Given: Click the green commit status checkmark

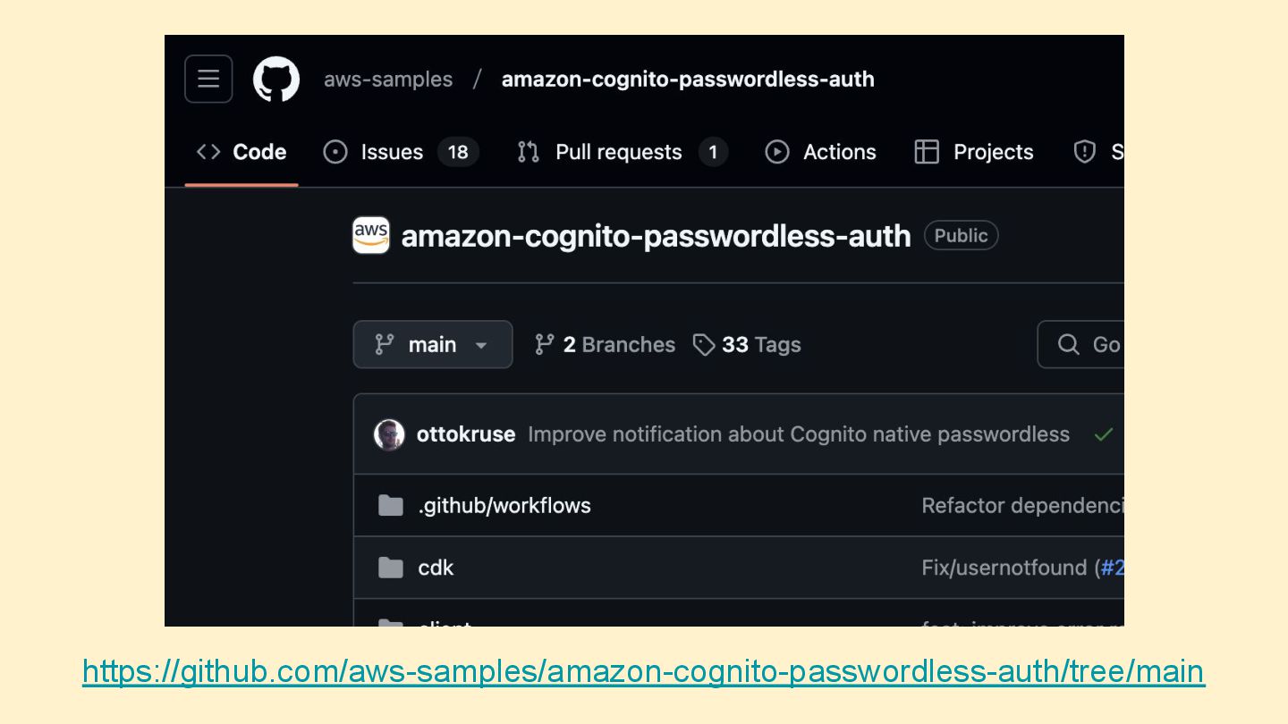Looking at the screenshot, I should coord(1104,434).
